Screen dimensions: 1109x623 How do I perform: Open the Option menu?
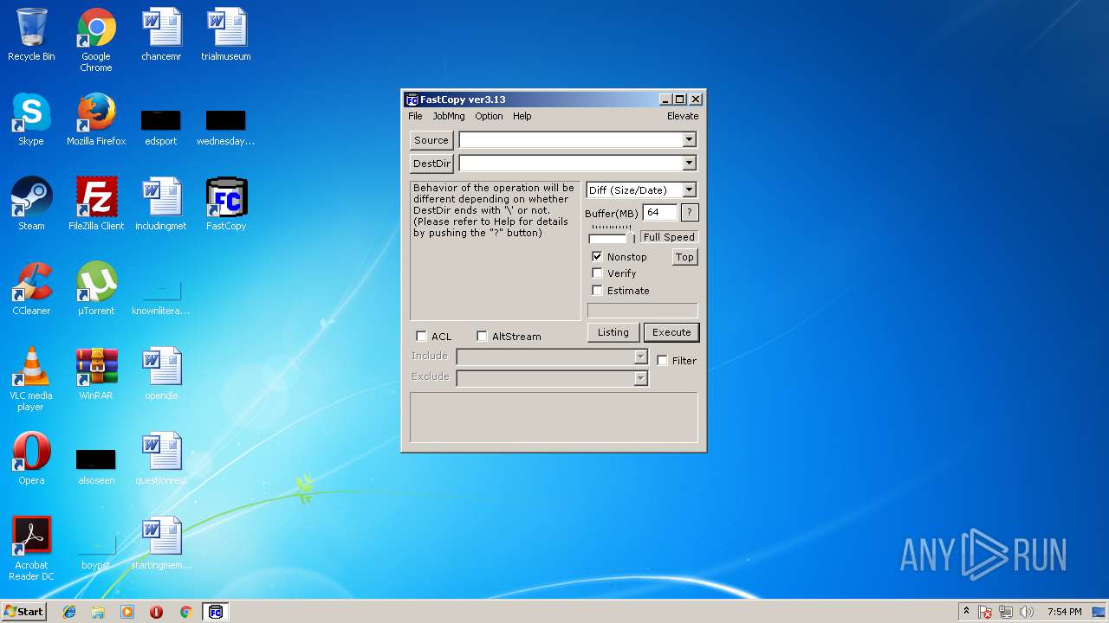pyautogui.click(x=489, y=116)
